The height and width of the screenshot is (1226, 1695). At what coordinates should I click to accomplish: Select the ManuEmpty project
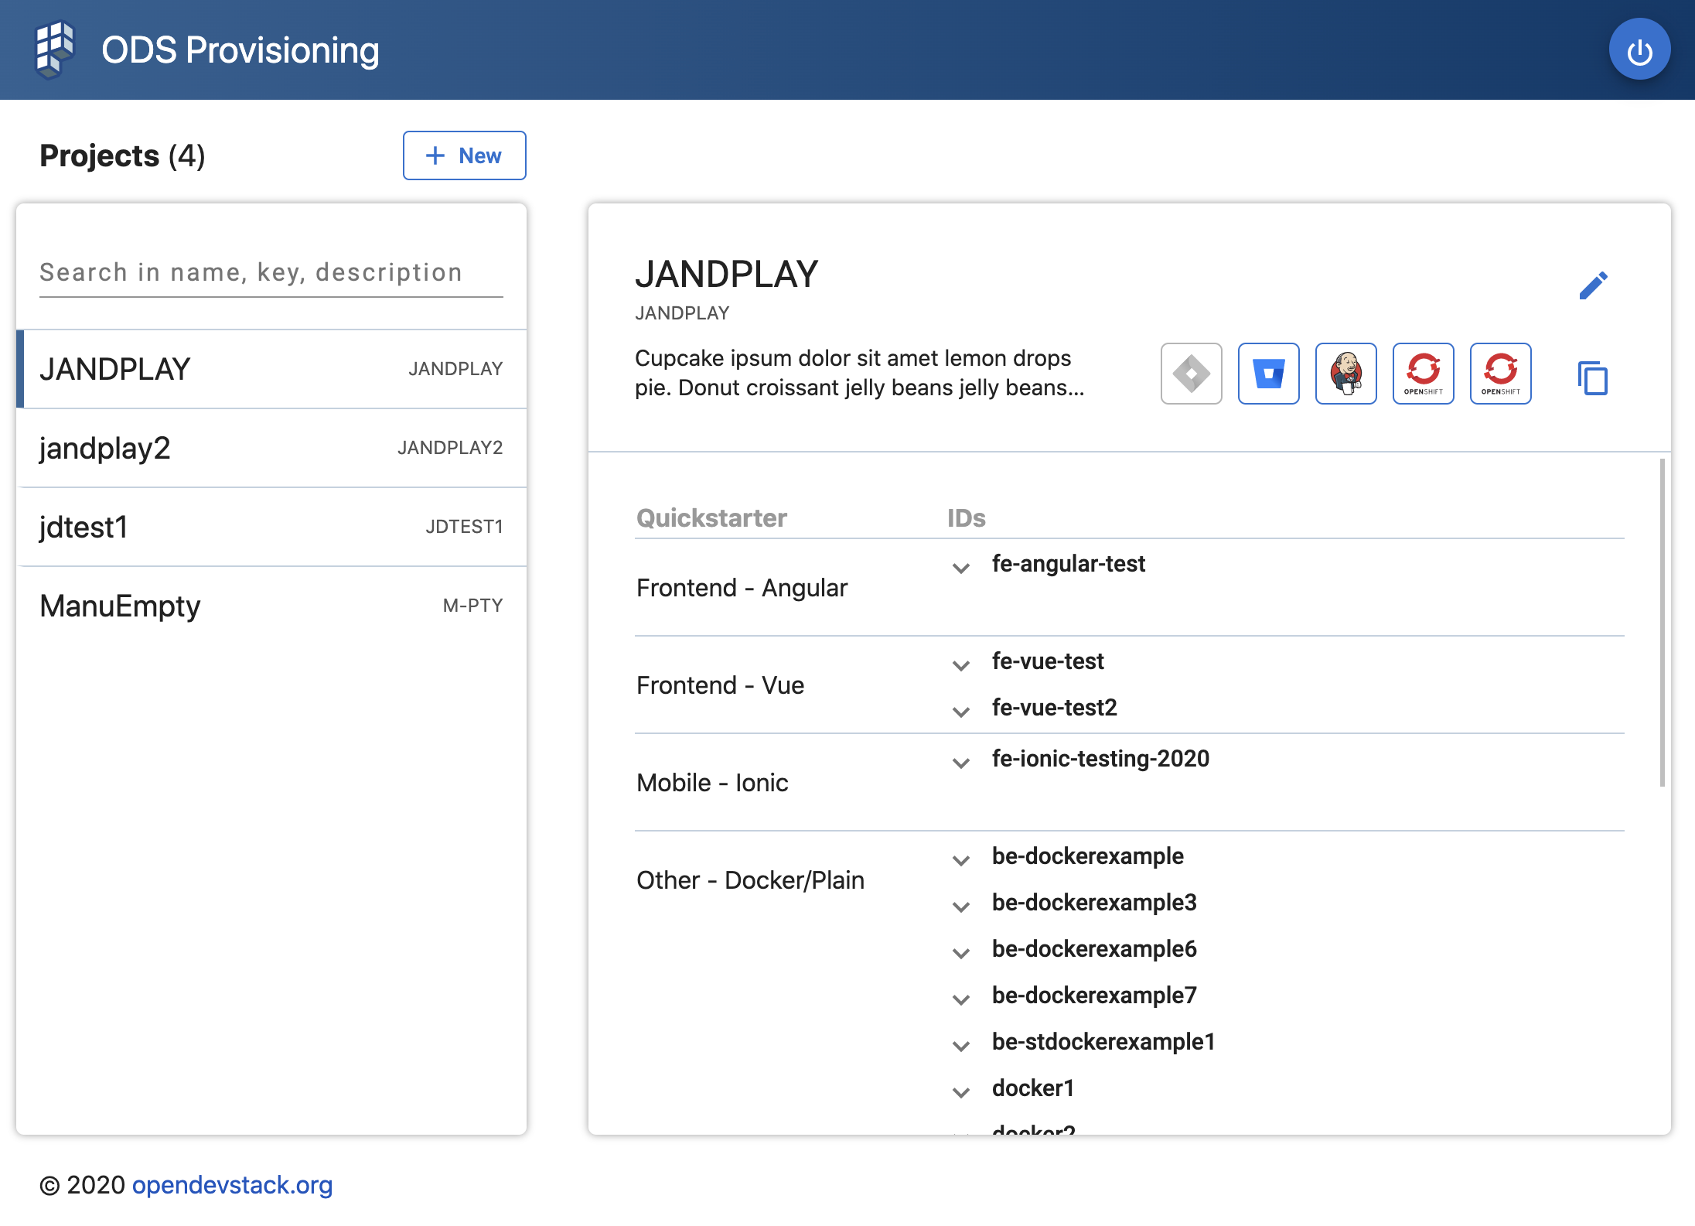tap(271, 606)
